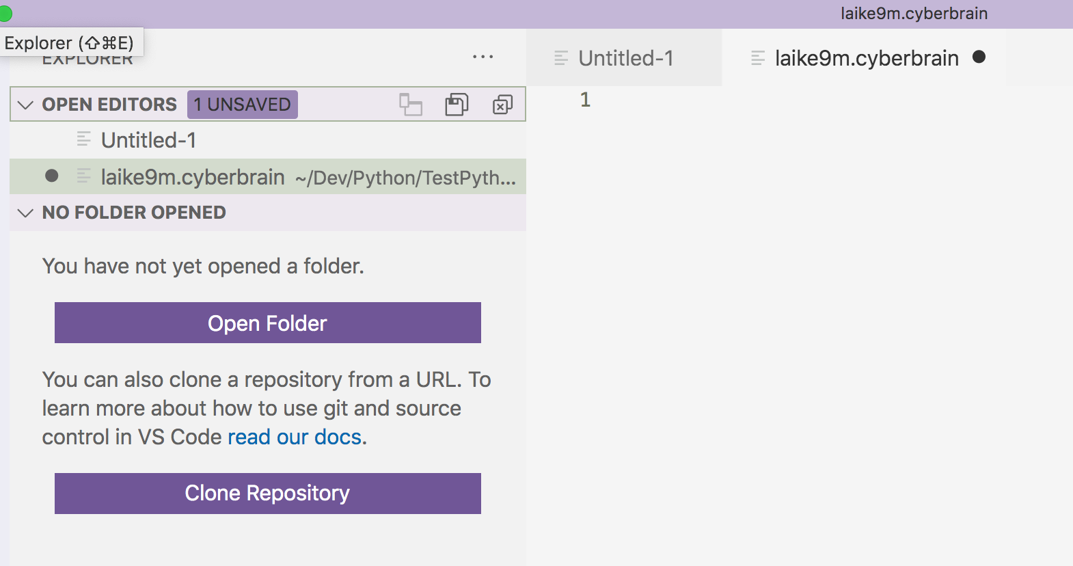The image size is (1073, 566).
Task: Follow the "read our docs" link
Action: [x=295, y=437]
